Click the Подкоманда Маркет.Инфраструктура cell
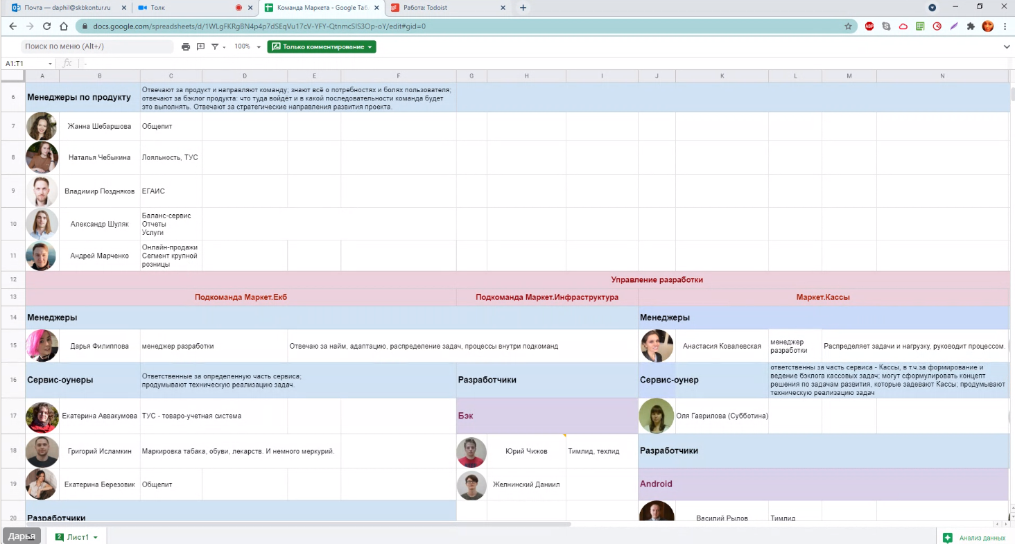Image resolution: width=1015 pixels, height=544 pixels. click(x=547, y=297)
